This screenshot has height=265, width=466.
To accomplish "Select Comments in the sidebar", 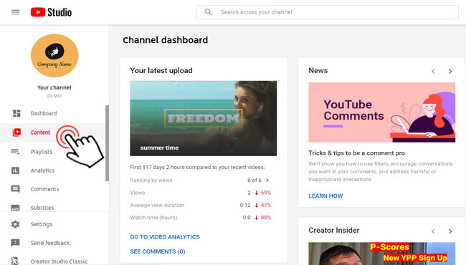I will [45, 189].
